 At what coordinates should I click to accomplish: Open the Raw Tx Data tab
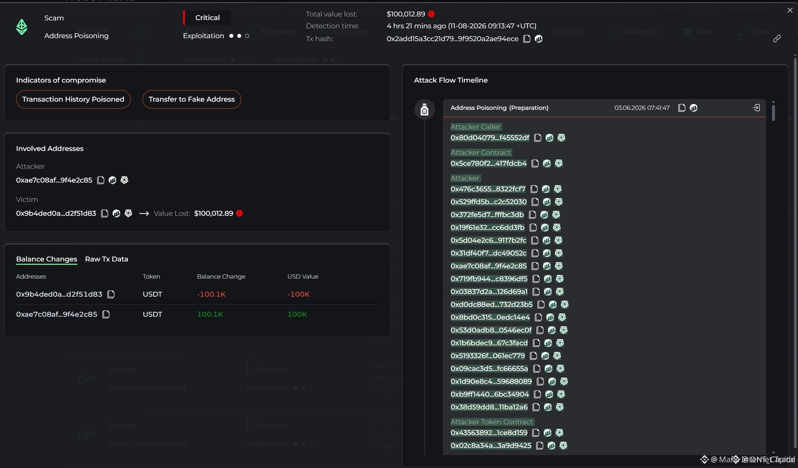point(107,259)
